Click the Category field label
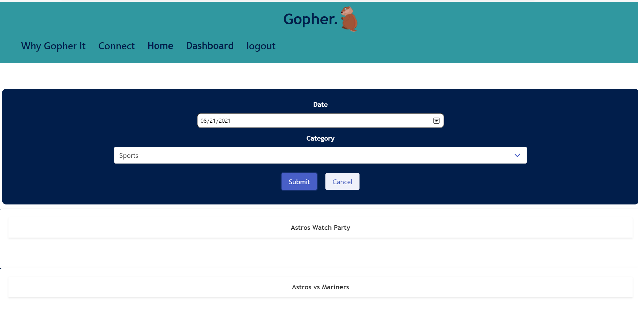Screen dimensions: 638x317 pos(320,139)
